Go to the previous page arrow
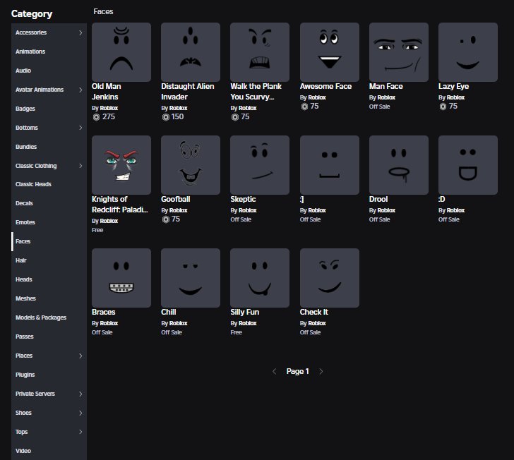 coord(275,371)
